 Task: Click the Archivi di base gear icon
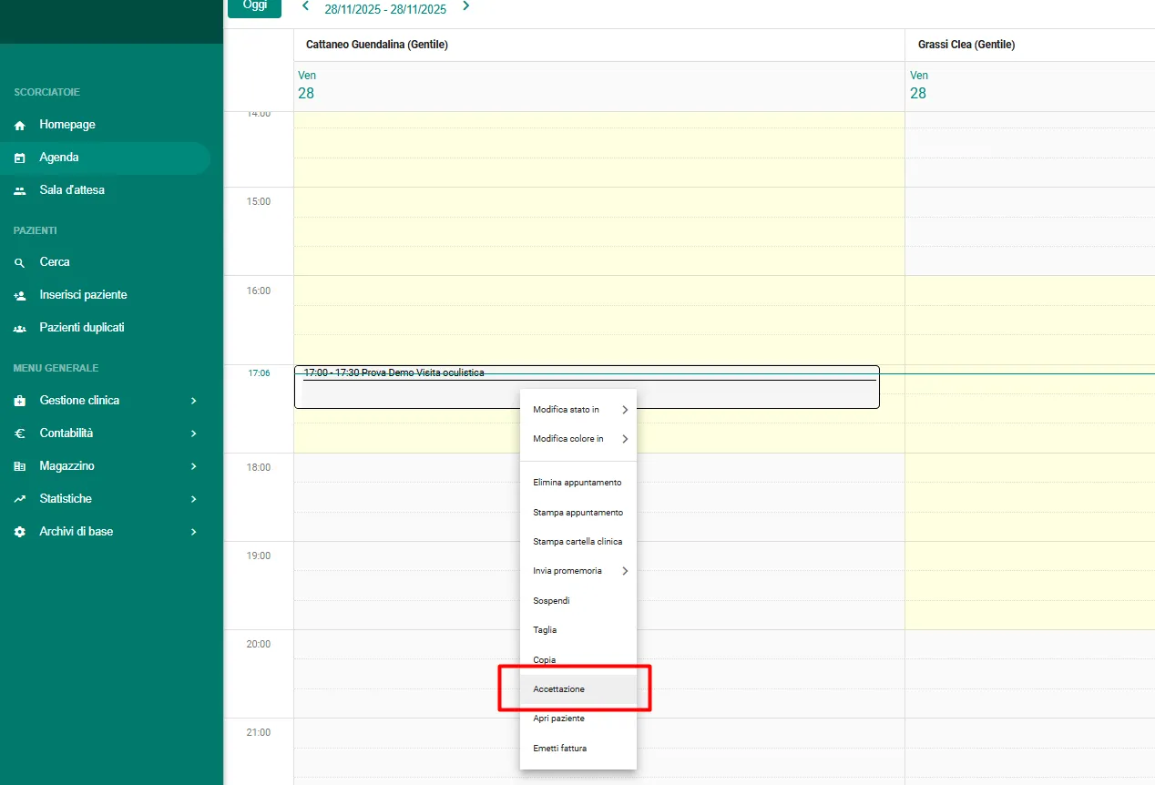[x=20, y=532]
